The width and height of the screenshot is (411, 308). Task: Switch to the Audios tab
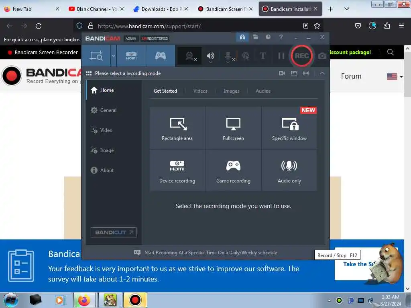(263, 91)
